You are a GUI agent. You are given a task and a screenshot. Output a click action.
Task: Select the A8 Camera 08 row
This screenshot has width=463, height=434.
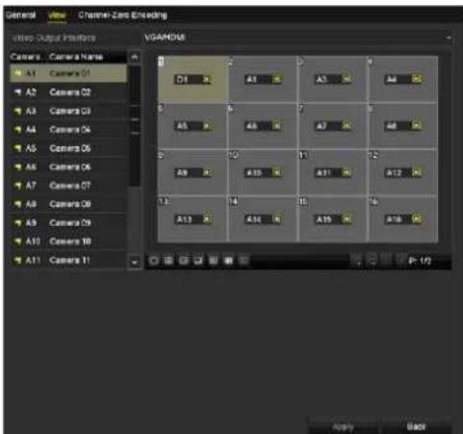68,204
